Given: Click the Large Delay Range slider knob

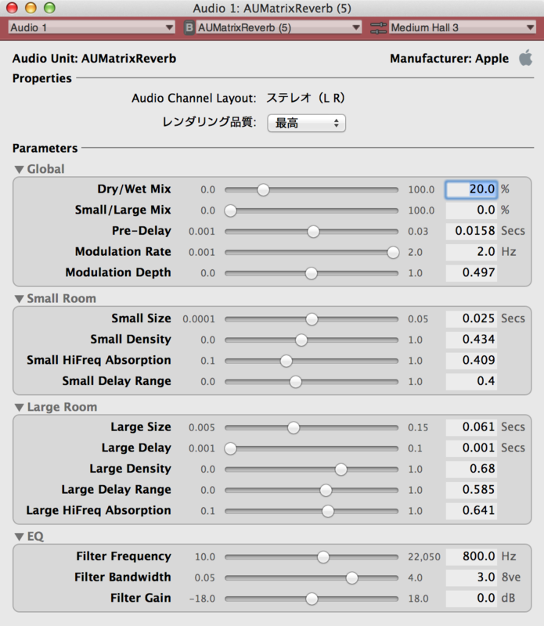Looking at the screenshot, I should click(326, 491).
